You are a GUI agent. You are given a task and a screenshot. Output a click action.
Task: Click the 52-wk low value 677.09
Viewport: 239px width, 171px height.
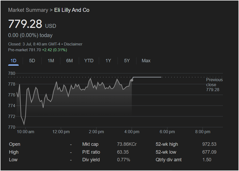click(x=209, y=152)
